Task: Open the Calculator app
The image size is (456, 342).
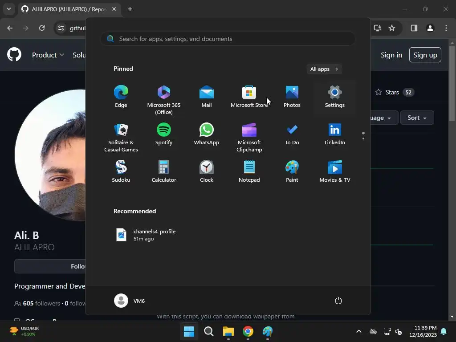Action: (164, 171)
